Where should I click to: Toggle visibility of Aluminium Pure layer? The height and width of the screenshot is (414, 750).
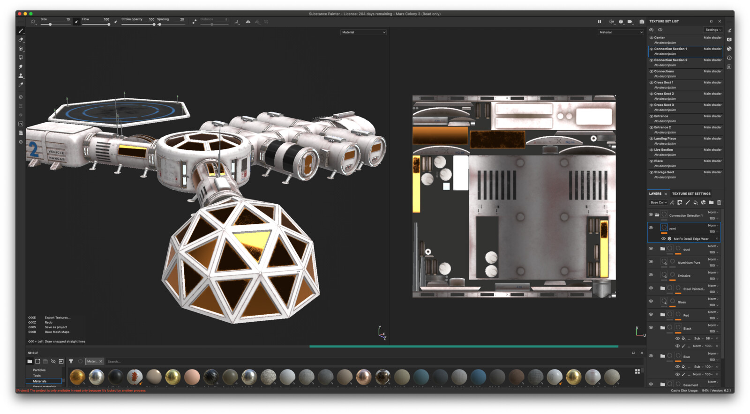(651, 262)
